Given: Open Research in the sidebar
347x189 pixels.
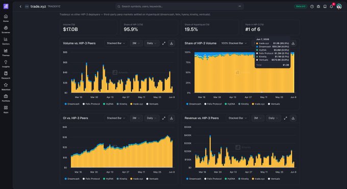Looking at the screenshot, I should point(6,75).
